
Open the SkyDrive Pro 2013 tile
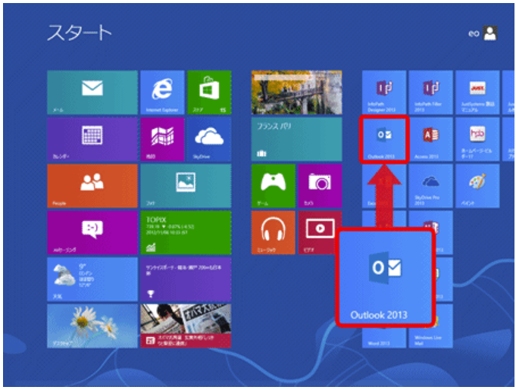431,186
